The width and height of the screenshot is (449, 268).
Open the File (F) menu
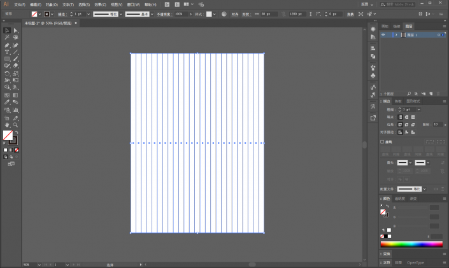20,5
